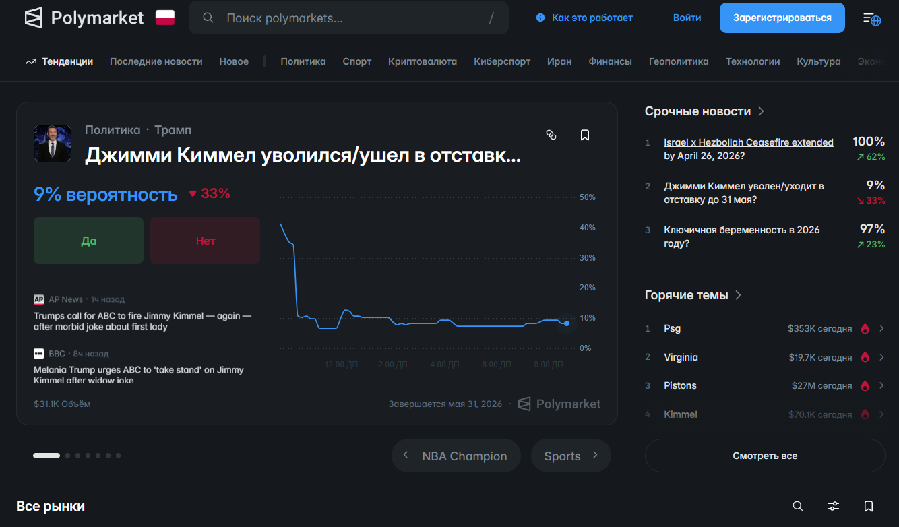Bookmark the Jimmy Kimmel market card

click(585, 135)
